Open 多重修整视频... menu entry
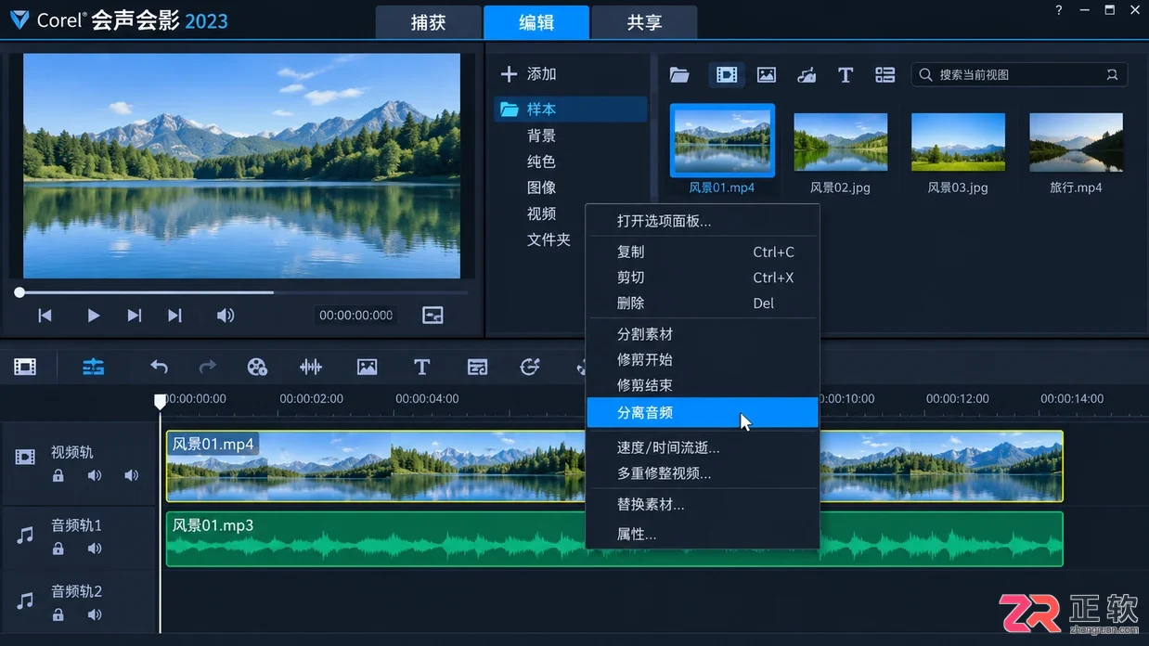Screen dimensions: 1149x646 pos(703,473)
